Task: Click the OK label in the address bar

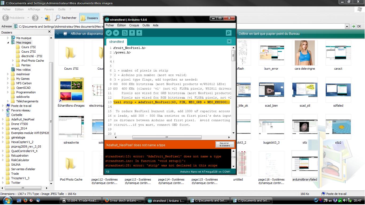Action: click(x=359, y=26)
